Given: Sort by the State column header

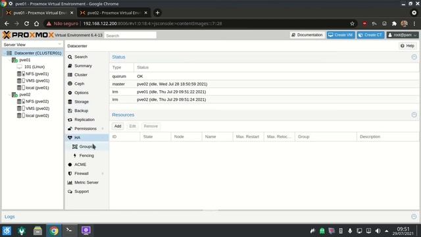Looking at the screenshot, I should point(155,137).
